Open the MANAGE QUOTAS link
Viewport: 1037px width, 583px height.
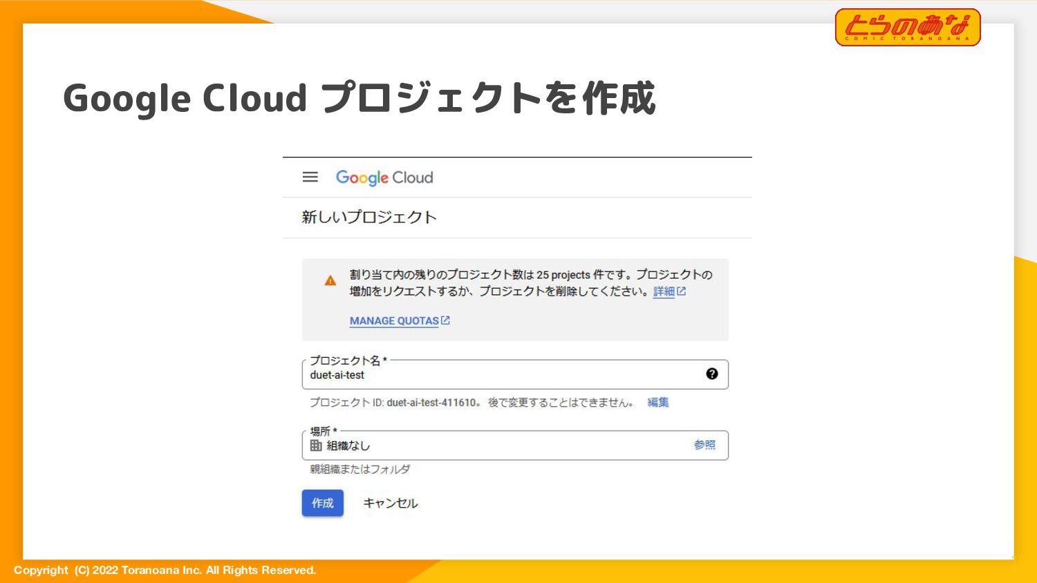(394, 321)
